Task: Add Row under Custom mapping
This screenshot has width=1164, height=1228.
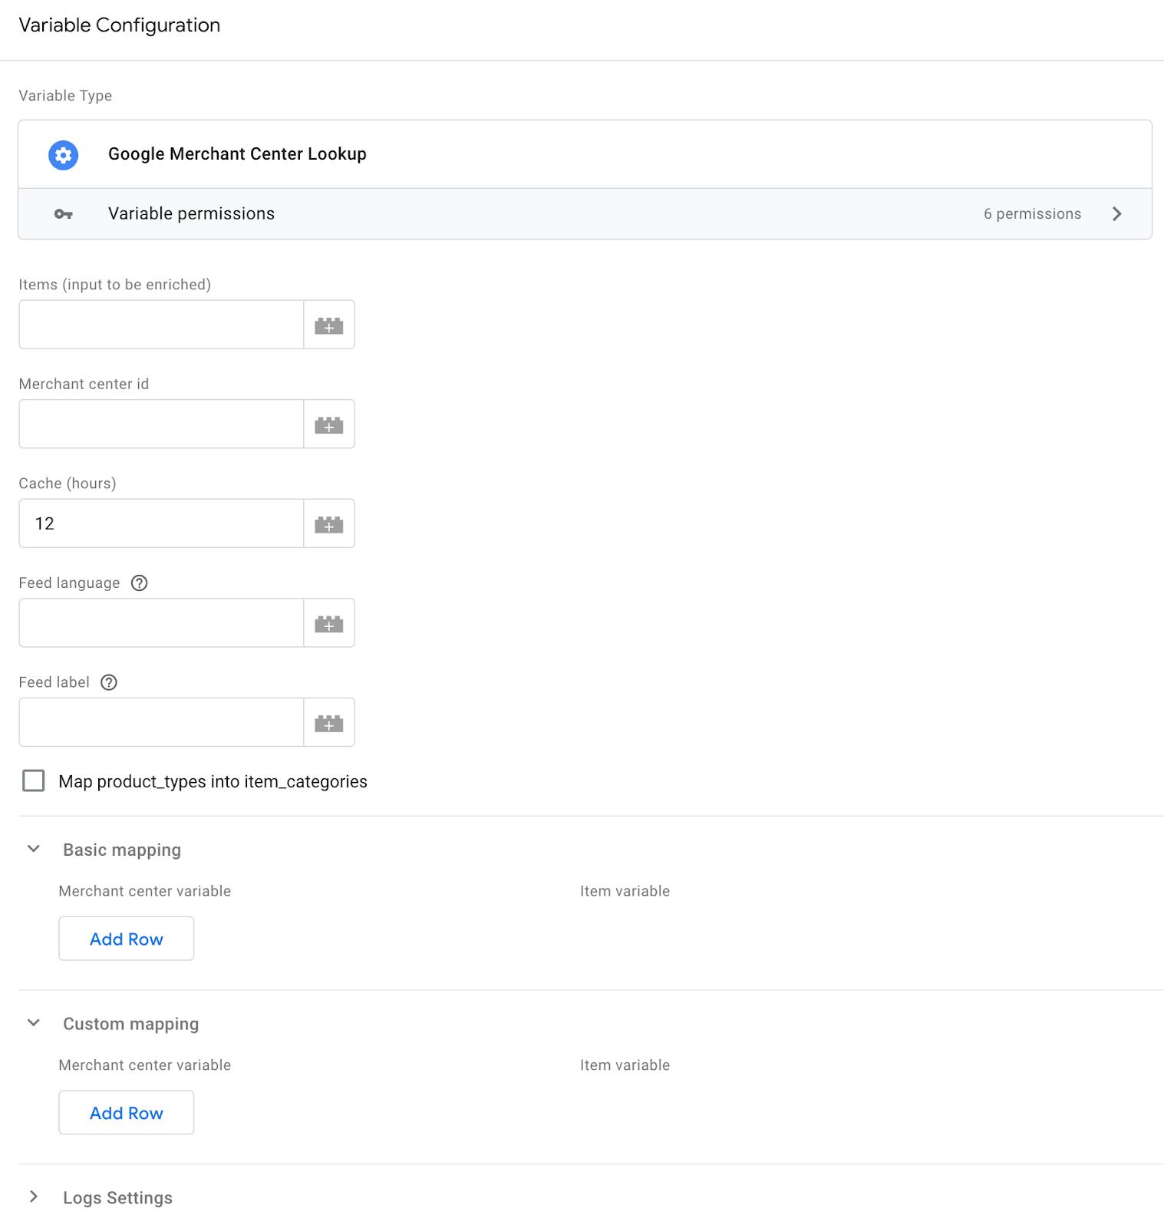Action: point(127,1113)
